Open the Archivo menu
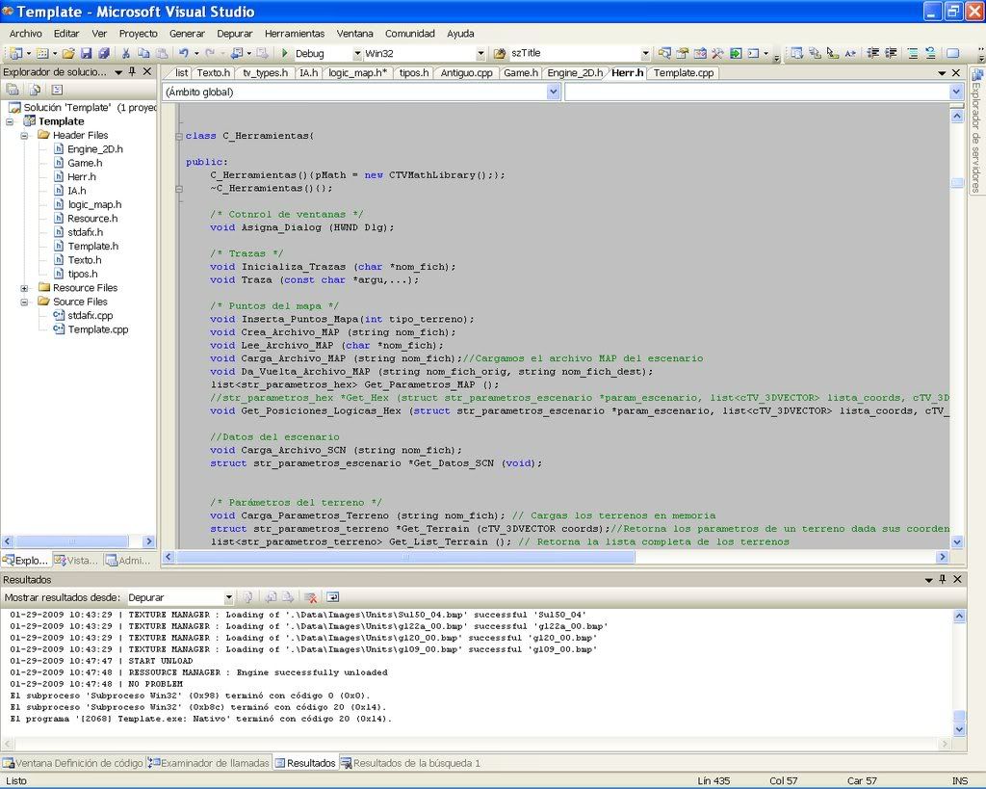The image size is (986, 789). pyautogui.click(x=26, y=34)
